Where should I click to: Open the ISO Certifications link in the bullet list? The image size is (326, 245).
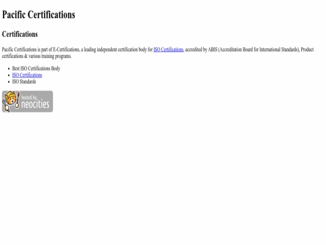point(27,75)
